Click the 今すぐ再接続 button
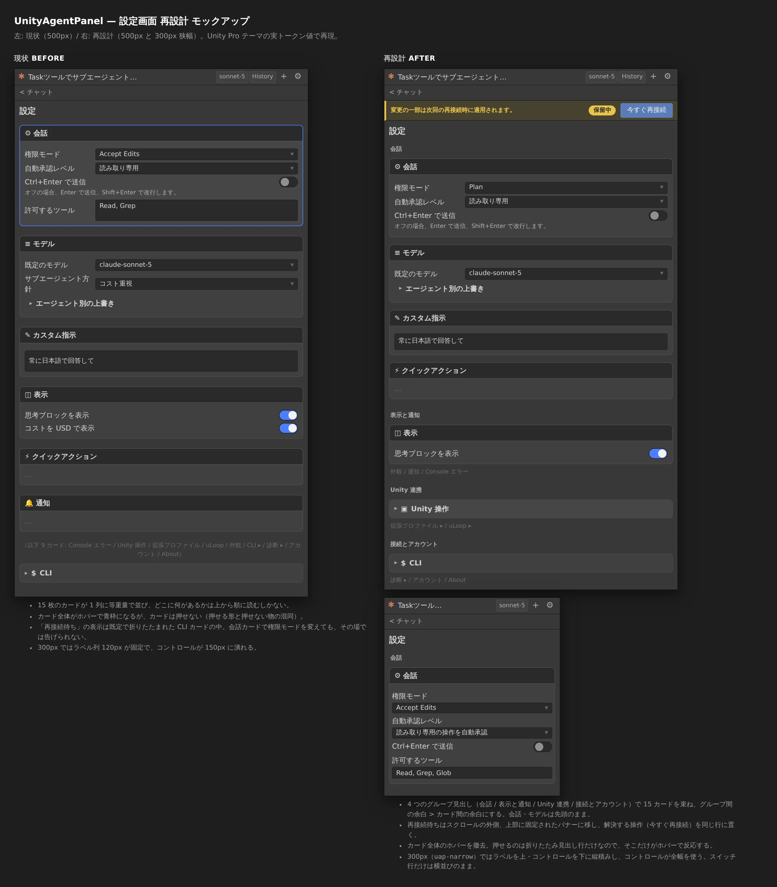Image resolution: width=777 pixels, height=887 pixels. (x=647, y=110)
